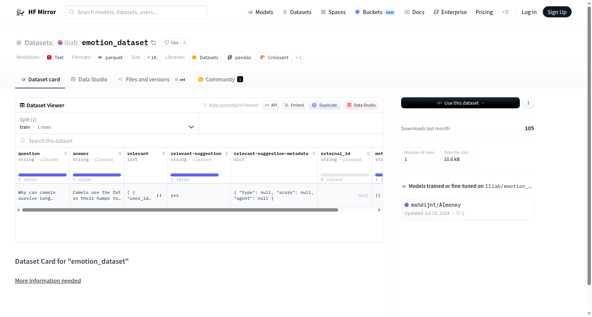Focus the top search models field

pyautogui.click(x=136, y=12)
